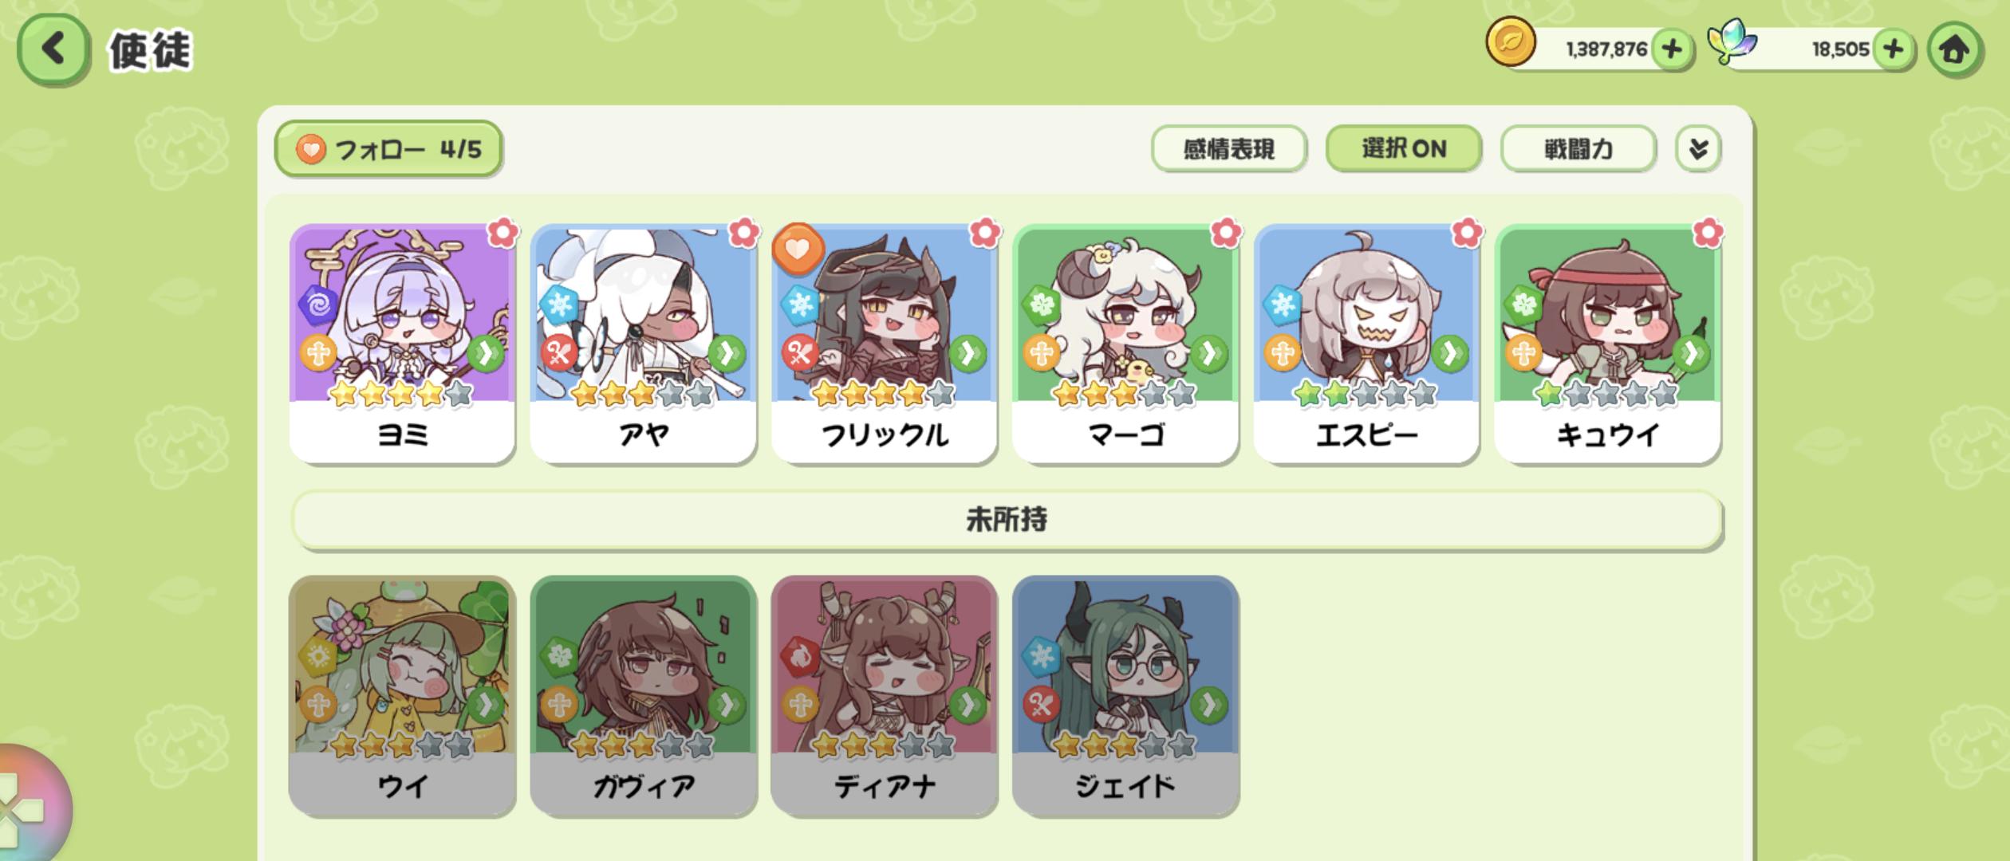Image resolution: width=2010 pixels, height=861 pixels.
Task: Click the heart follow icon on フリックル
Action: [x=797, y=249]
